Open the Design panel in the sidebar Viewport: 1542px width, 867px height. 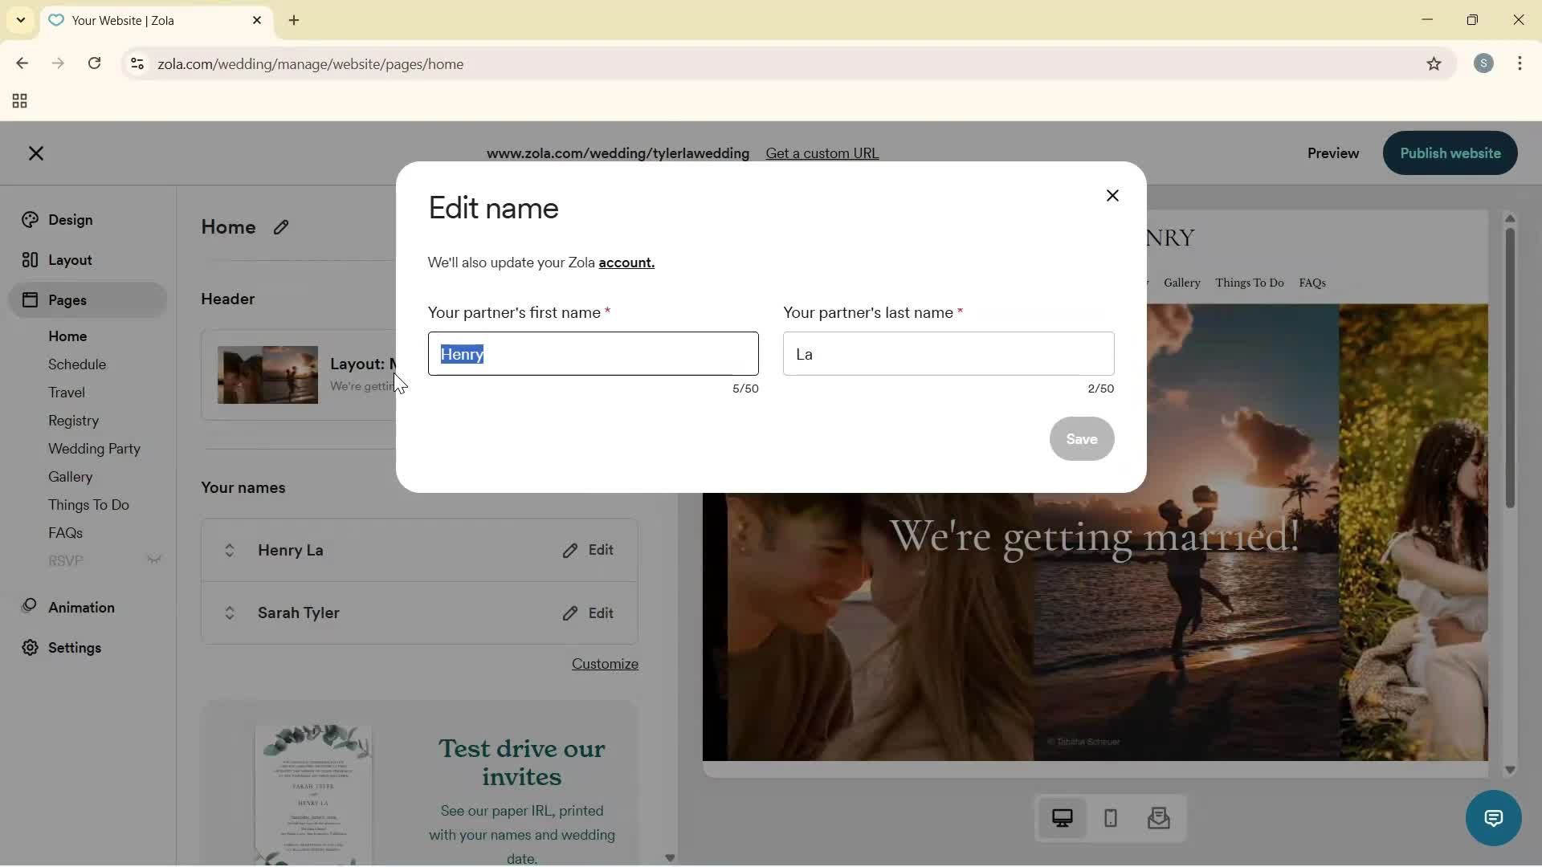(x=69, y=219)
